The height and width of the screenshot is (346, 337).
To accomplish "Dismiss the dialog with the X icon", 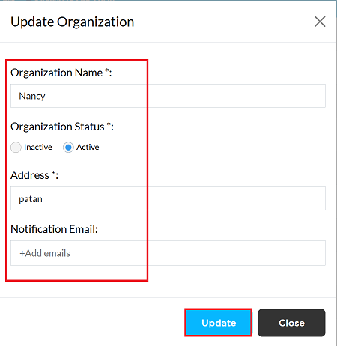I will pyautogui.click(x=320, y=22).
